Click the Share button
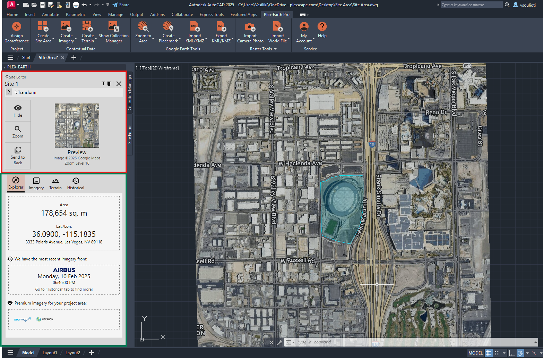 (x=121, y=5)
